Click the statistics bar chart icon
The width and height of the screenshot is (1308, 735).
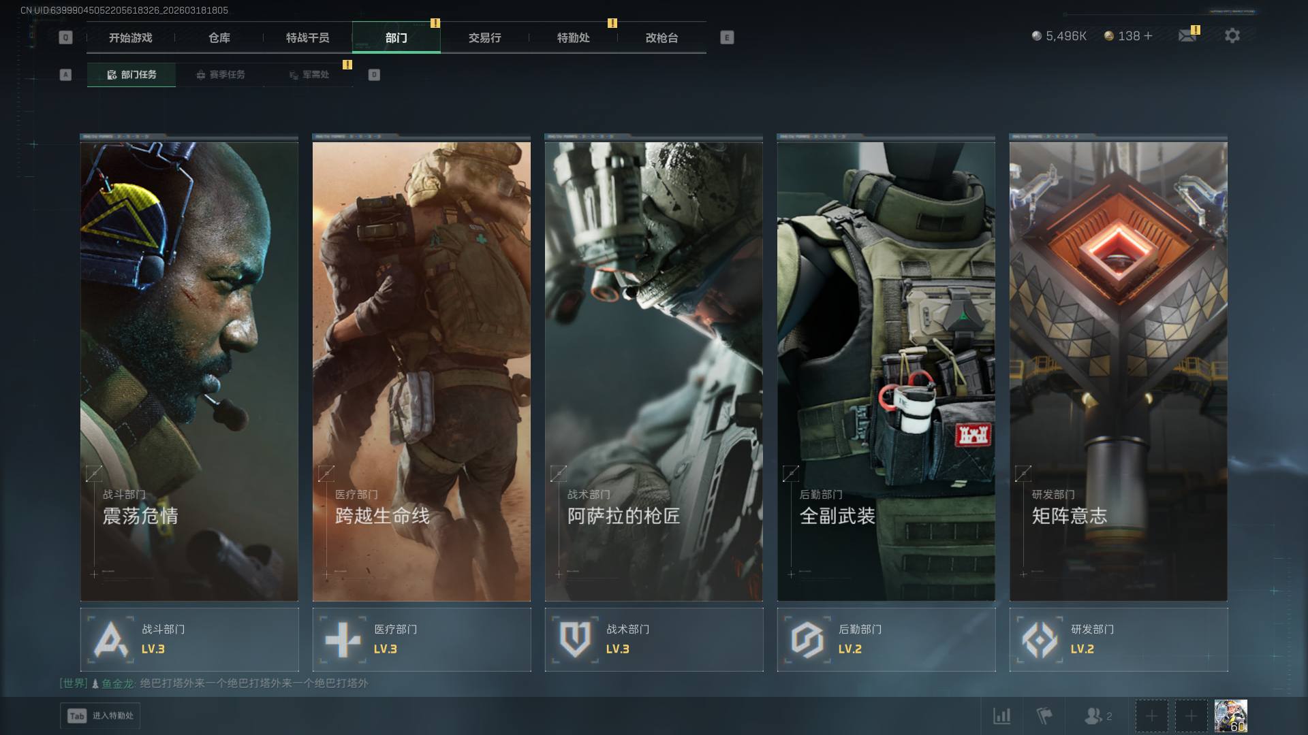[x=1001, y=716]
